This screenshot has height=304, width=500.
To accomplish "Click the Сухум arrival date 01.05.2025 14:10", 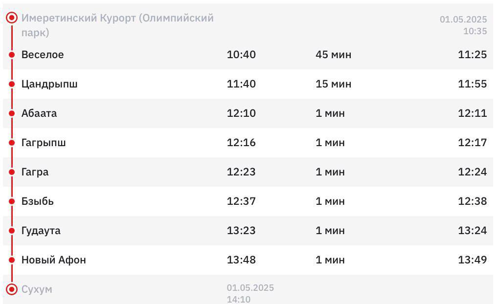I will 250,293.
